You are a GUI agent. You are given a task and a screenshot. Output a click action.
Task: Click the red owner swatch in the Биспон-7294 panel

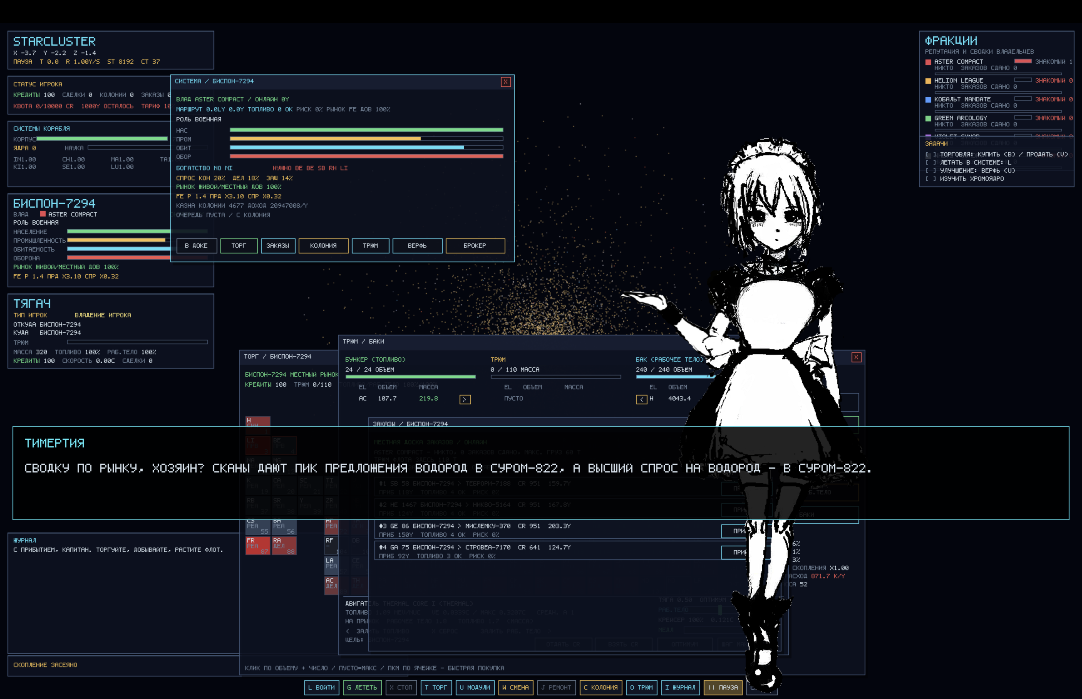click(x=43, y=214)
